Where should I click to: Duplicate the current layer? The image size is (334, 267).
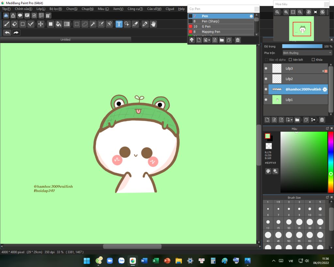pyautogui.click(x=306, y=120)
